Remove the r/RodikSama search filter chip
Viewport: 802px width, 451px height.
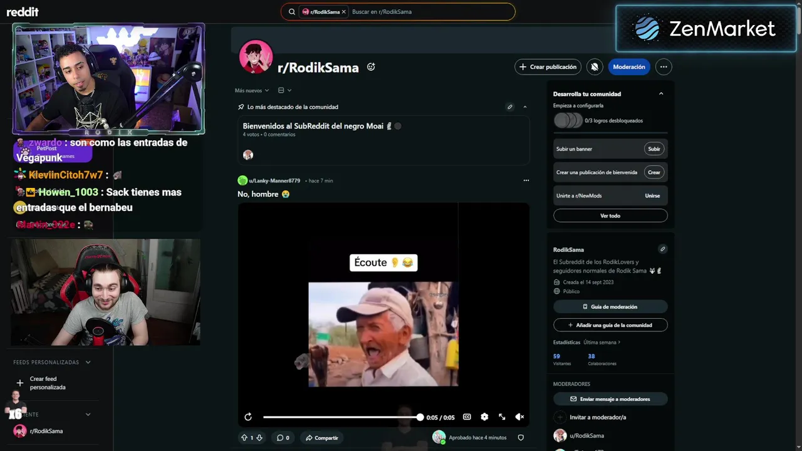pyautogui.click(x=343, y=12)
